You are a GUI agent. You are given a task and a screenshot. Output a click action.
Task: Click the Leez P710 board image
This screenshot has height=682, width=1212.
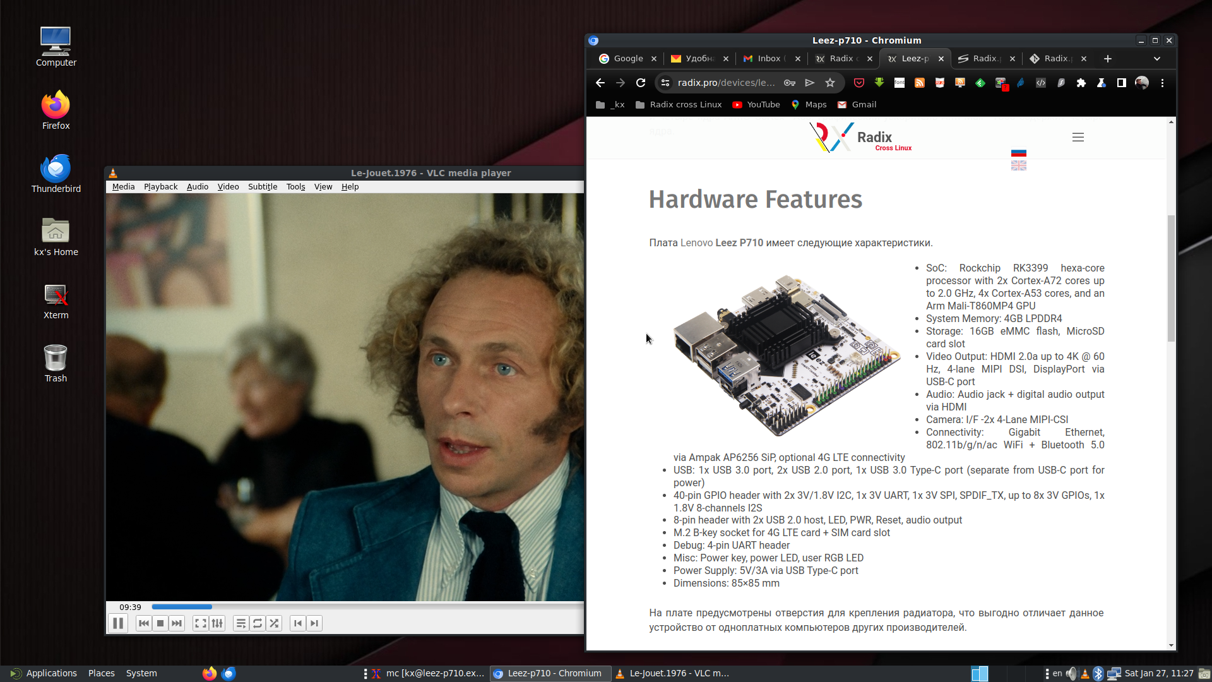(x=787, y=356)
